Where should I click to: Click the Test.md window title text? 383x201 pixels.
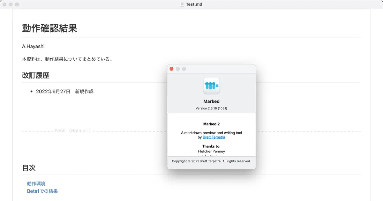(x=194, y=4)
